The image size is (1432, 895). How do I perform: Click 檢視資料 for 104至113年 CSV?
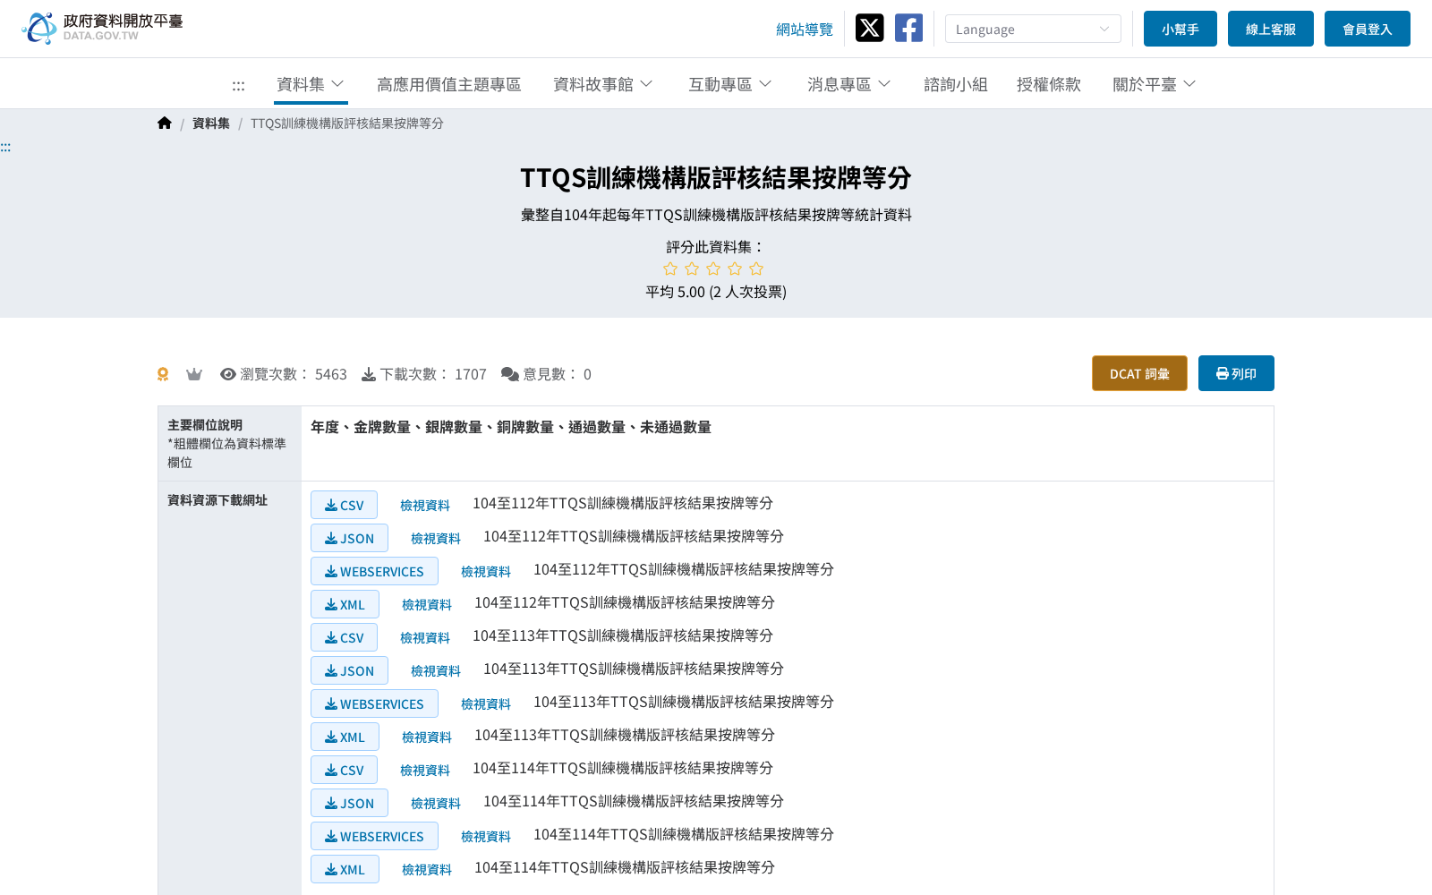point(425,638)
